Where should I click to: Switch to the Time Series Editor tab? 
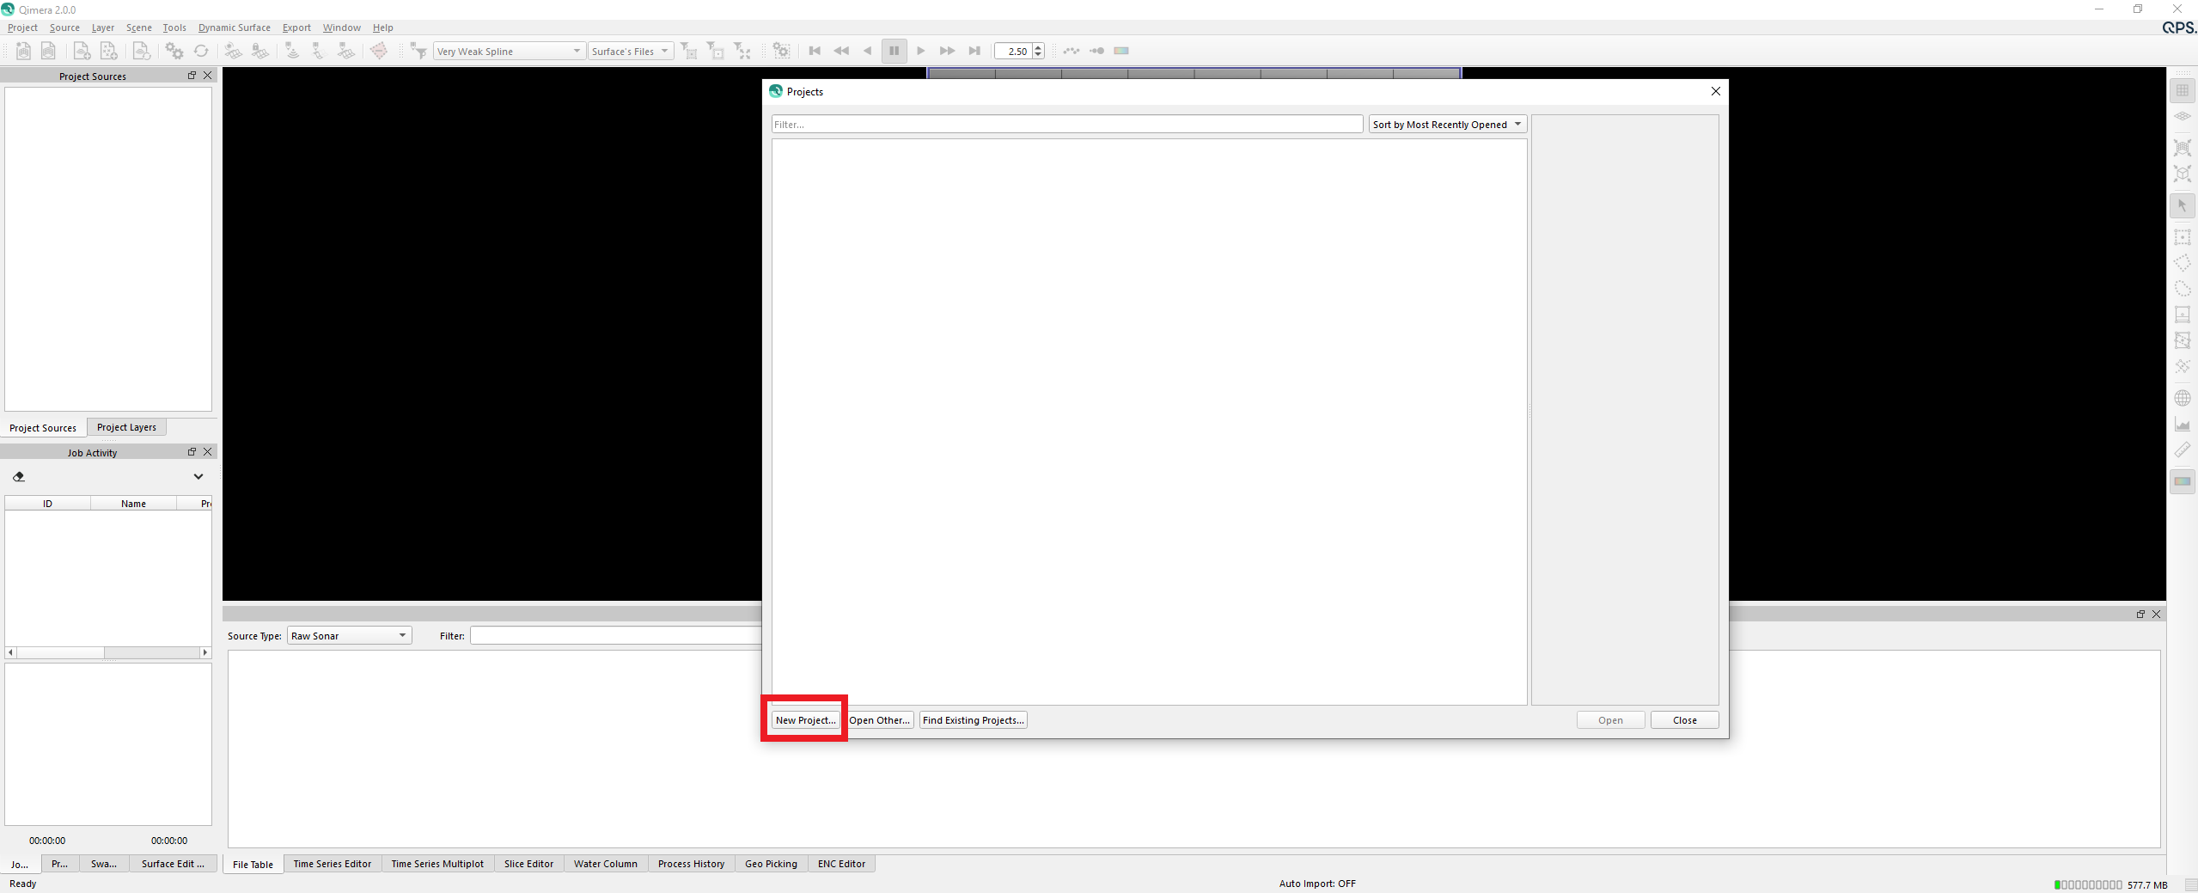point(333,864)
